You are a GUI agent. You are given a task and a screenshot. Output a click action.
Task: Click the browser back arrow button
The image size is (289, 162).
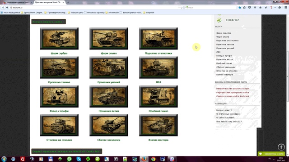(3, 8)
